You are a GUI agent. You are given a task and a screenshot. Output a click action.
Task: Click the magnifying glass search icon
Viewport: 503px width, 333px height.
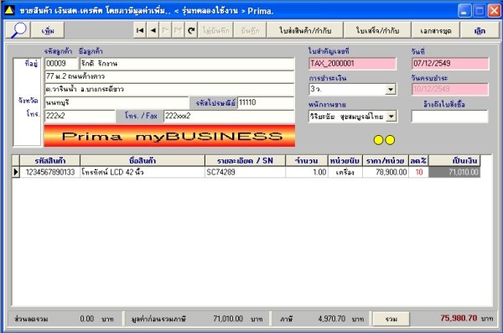(x=18, y=30)
